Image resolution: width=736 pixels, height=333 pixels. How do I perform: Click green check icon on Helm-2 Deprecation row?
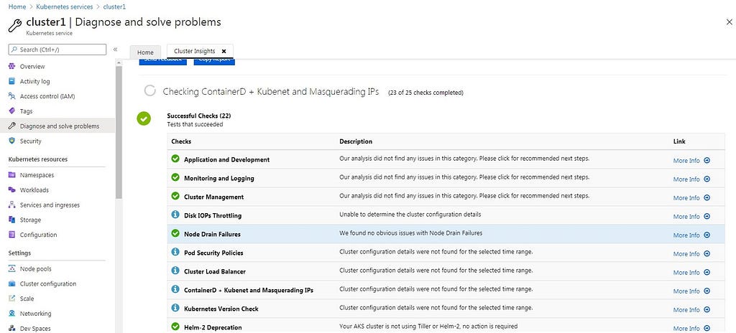175,327
